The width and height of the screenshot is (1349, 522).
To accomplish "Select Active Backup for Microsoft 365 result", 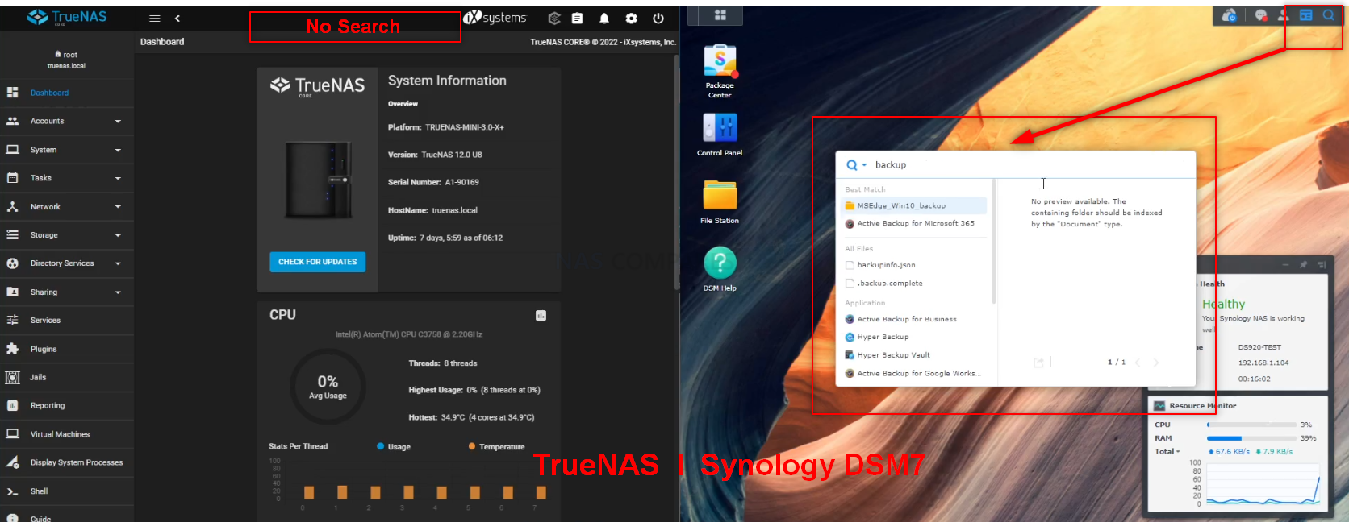I will 913,224.
